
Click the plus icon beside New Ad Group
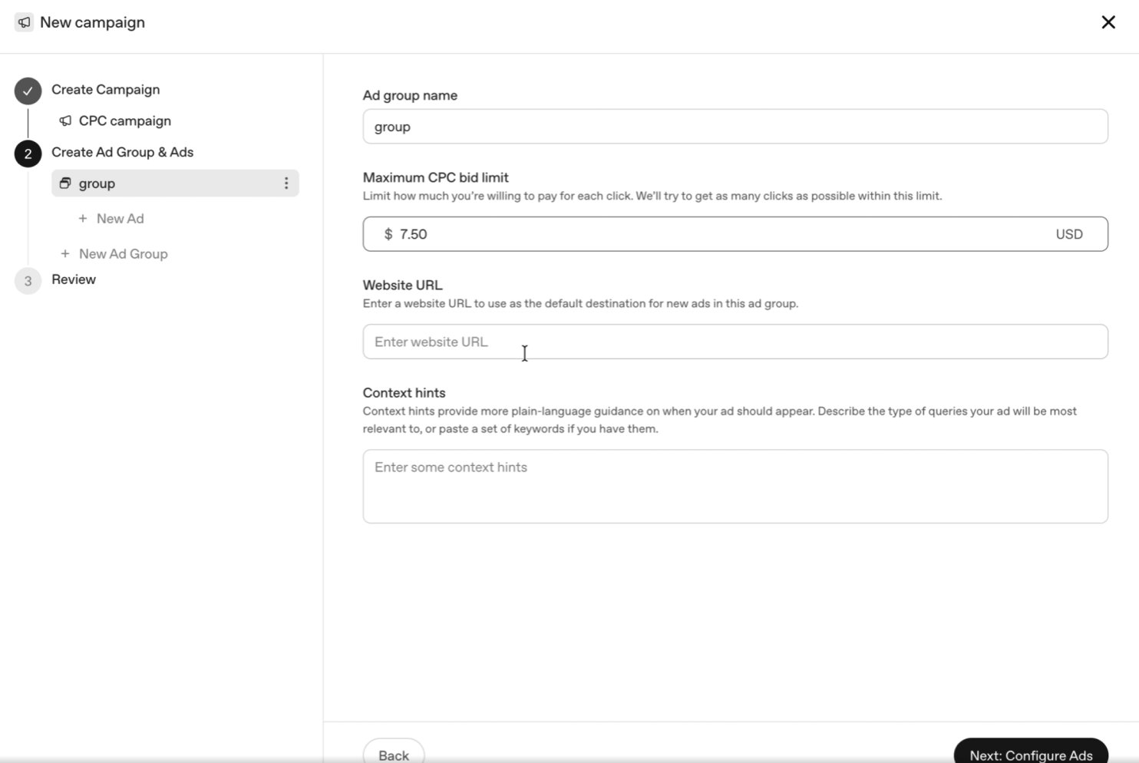tap(65, 253)
